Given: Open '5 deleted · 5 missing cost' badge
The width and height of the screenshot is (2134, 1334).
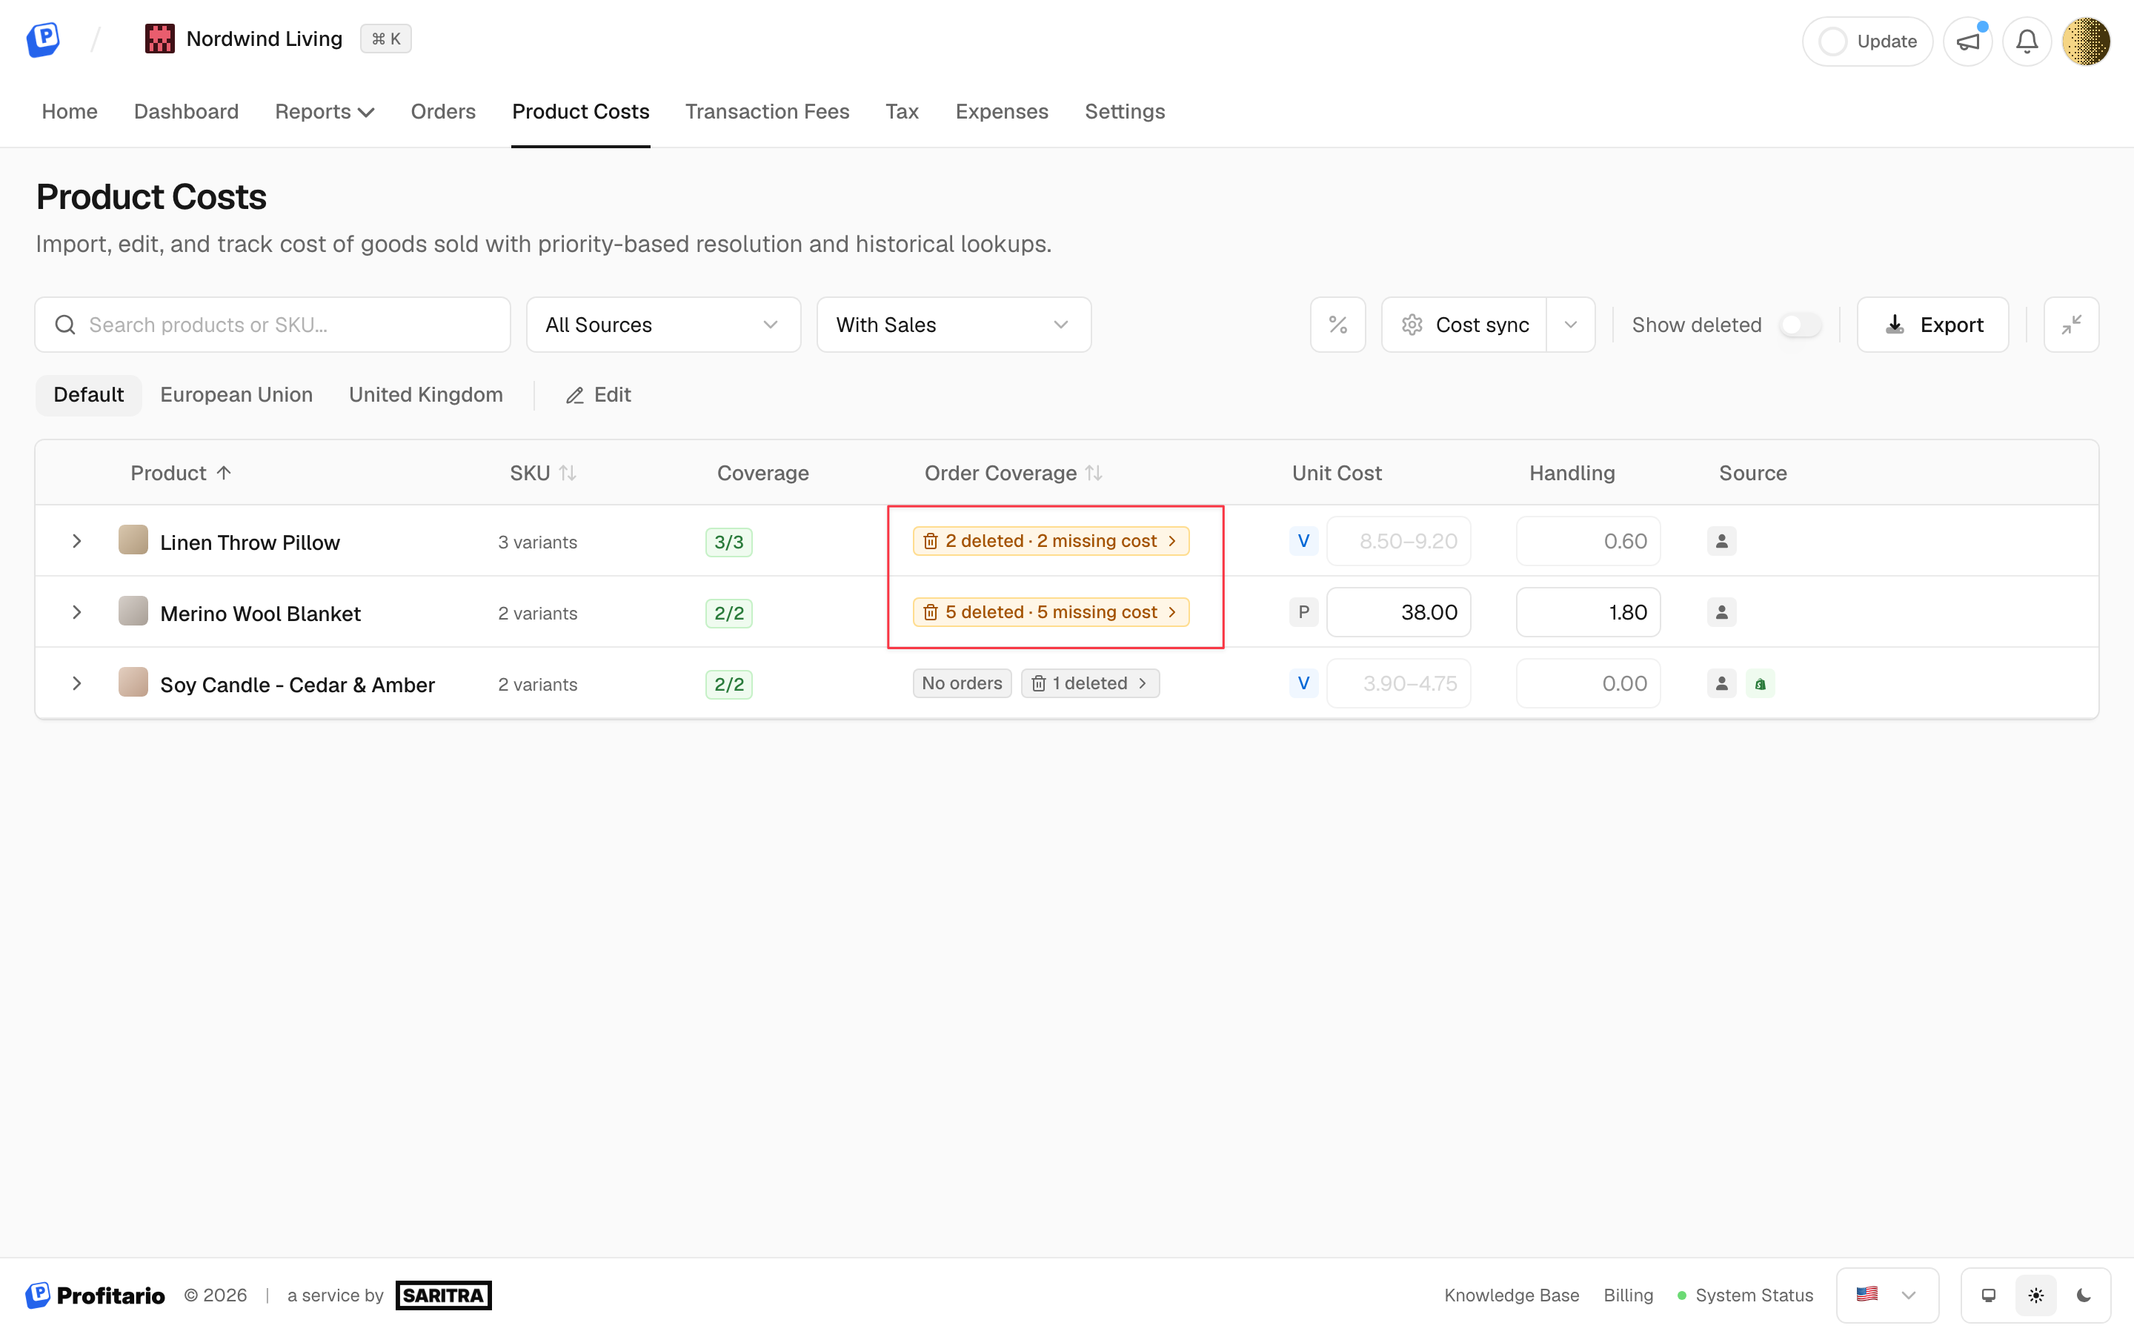Looking at the screenshot, I should click(1051, 612).
